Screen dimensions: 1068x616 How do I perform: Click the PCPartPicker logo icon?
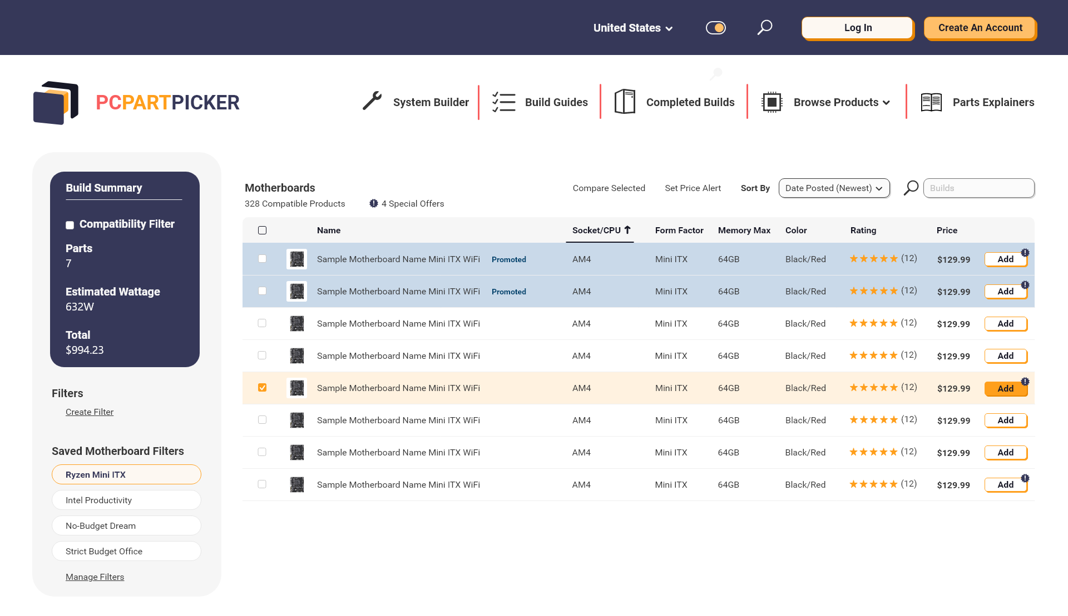[56, 103]
